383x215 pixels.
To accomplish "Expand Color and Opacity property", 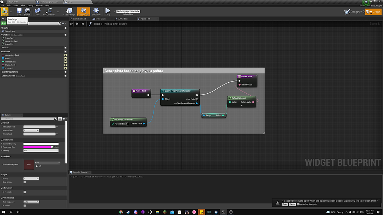I will point(2,144).
